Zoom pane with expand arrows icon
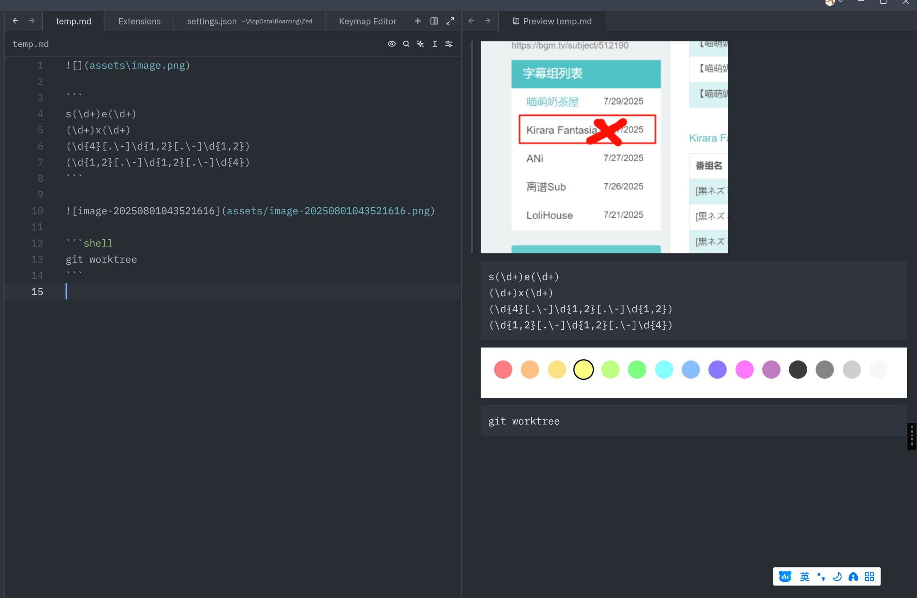The width and height of the screenshot is (917, 598). (450, 21)
